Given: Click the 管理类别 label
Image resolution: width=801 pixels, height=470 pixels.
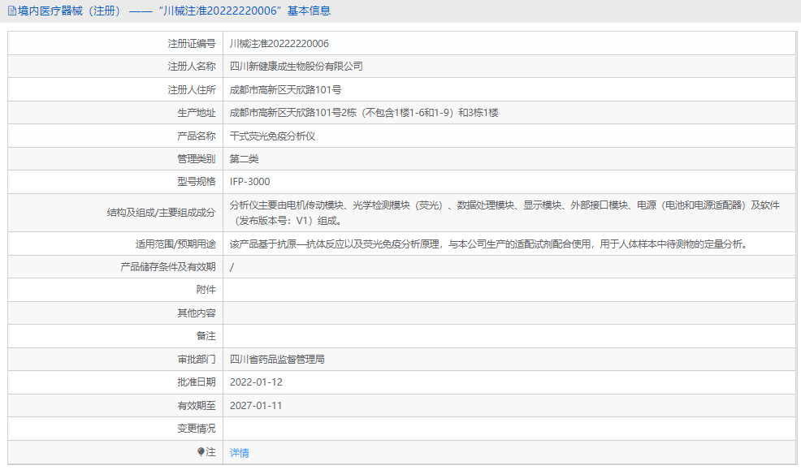Looking at the screenshot, I should pyautogui.click(x=196, y=159).
